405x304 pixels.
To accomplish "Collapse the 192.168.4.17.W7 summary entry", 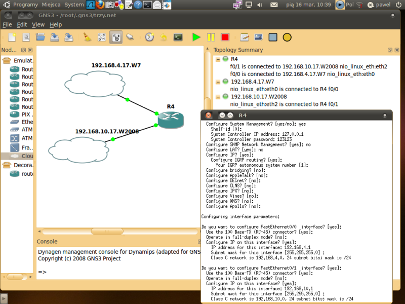I will tap(218, 82).
